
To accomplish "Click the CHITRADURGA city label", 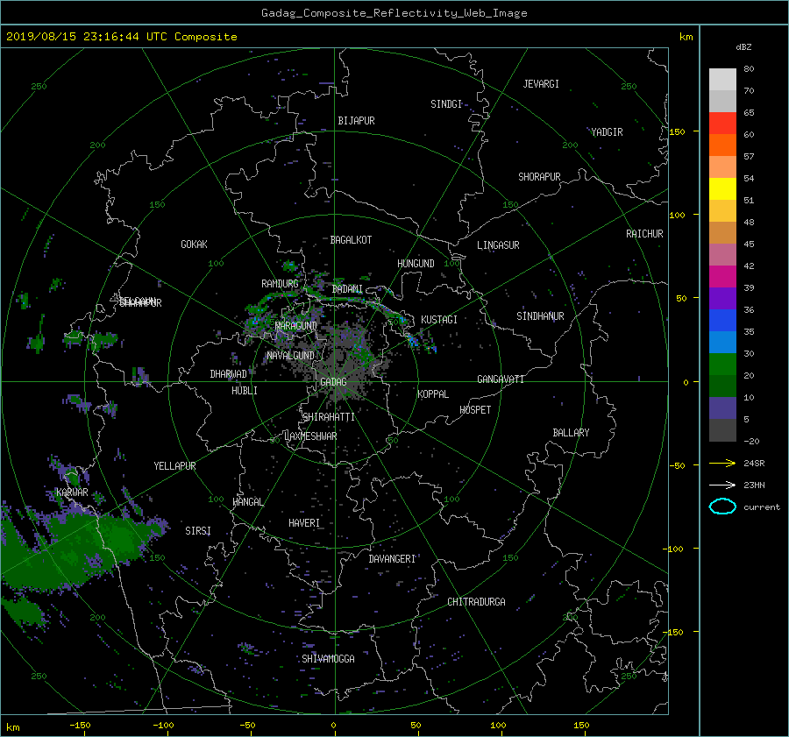I will pyautogui.click(x=476, y=602).
